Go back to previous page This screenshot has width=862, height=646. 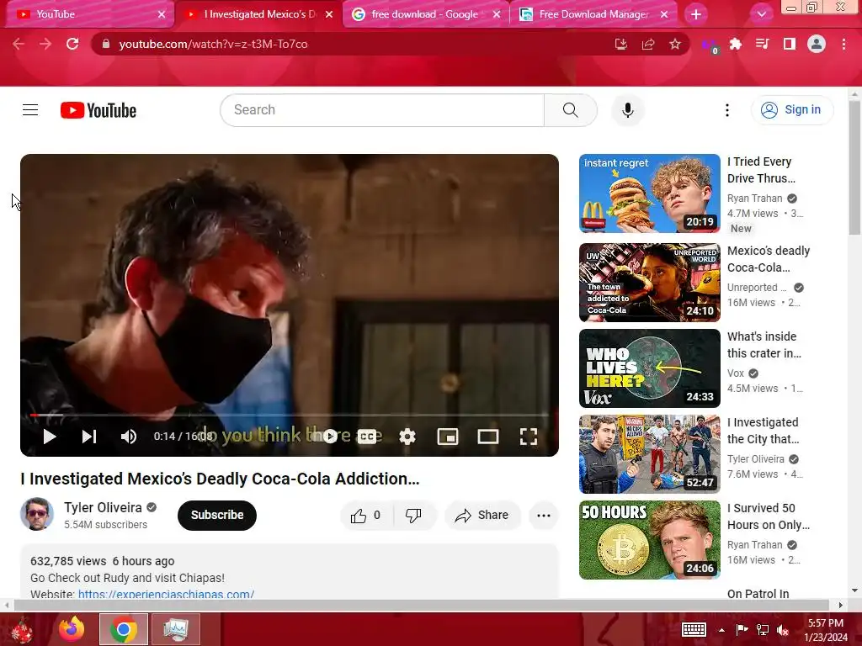click(x=19, y=44)
